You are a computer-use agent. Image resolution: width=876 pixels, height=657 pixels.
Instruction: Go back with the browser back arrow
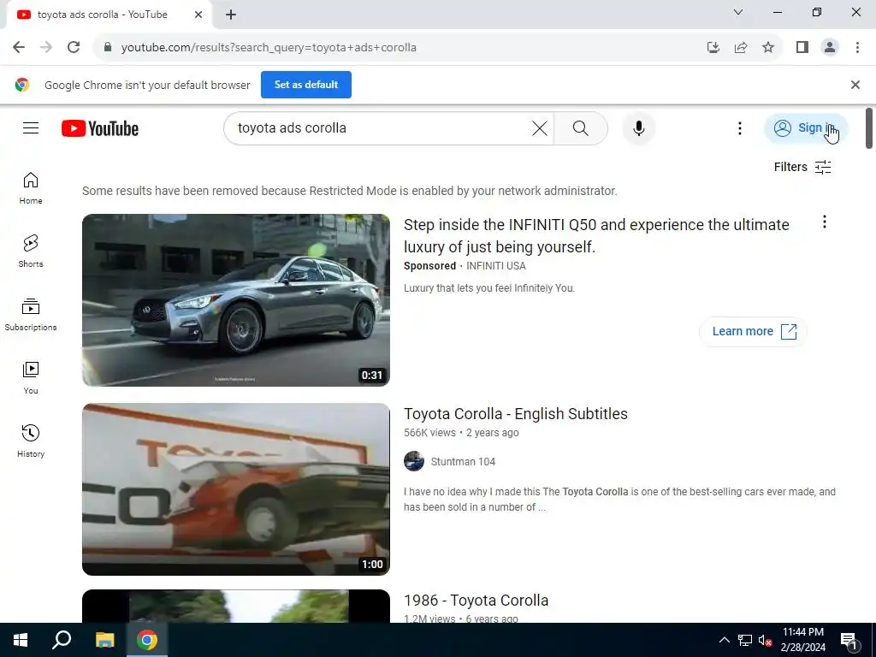(x=19, y=48)
